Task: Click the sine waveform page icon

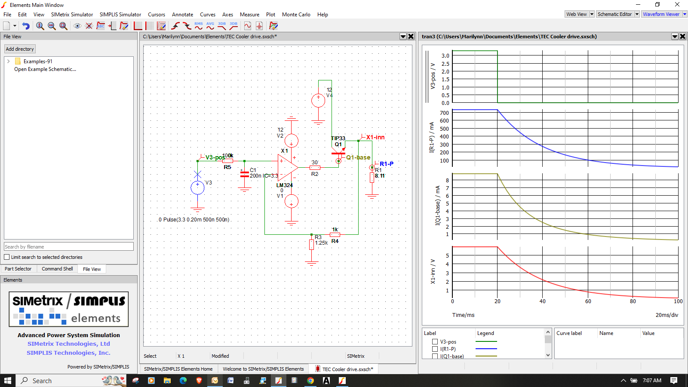Action: pos(248,26)
